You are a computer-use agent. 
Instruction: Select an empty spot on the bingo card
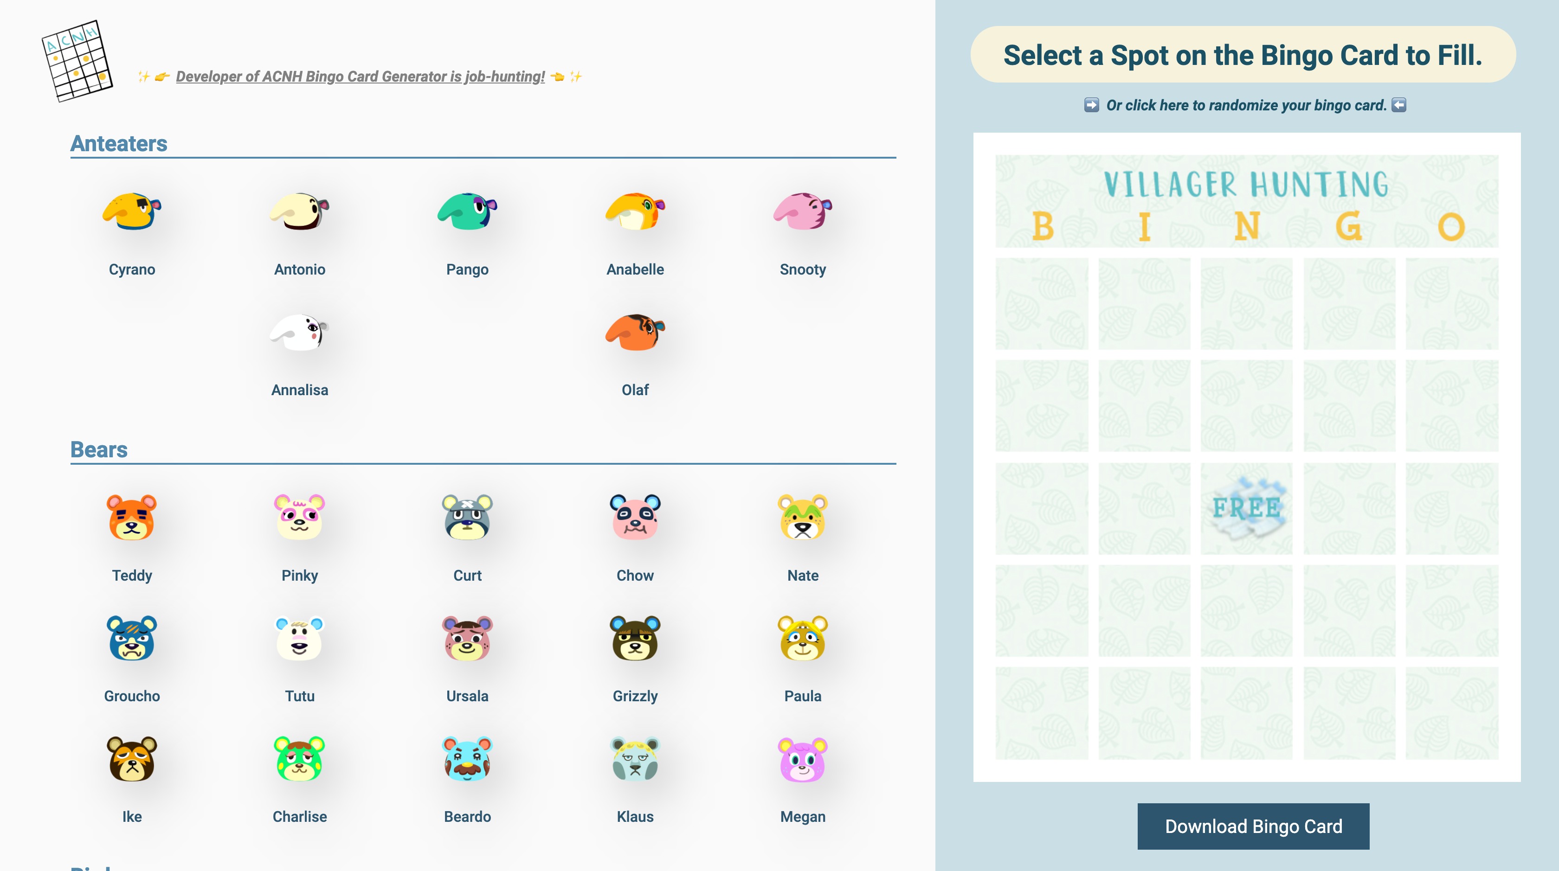click(1042, 306)
